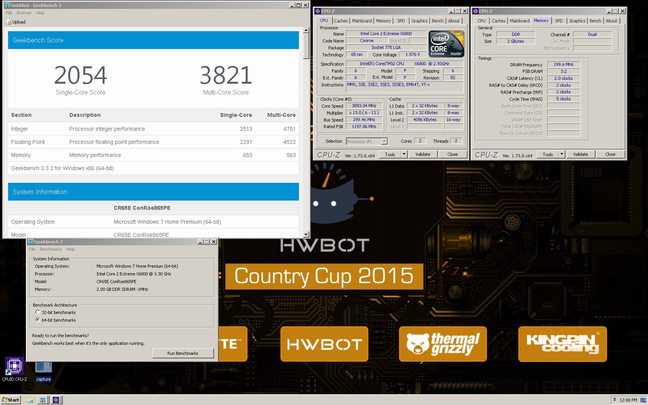Switch to Mainboard tab in left CPU-Z
The width and height of the screenshot is (648, 405).
click(362, 21)
